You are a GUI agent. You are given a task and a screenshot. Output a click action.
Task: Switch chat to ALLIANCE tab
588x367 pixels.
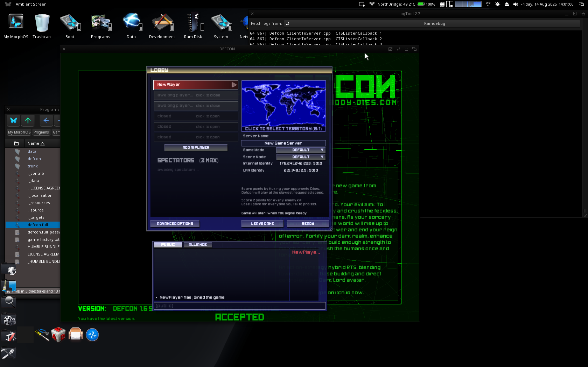click(x=198, y=245)
